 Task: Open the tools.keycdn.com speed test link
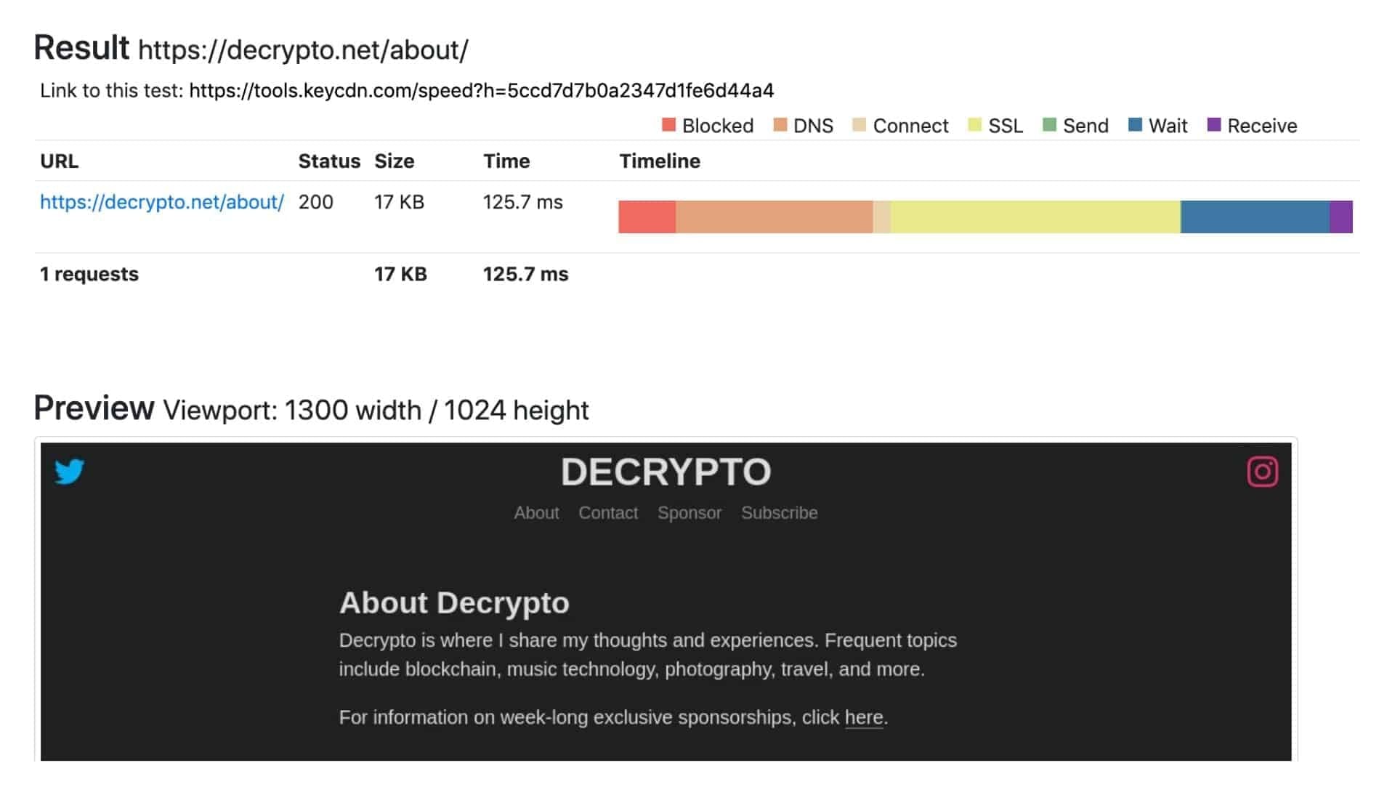tap(481, 90)
